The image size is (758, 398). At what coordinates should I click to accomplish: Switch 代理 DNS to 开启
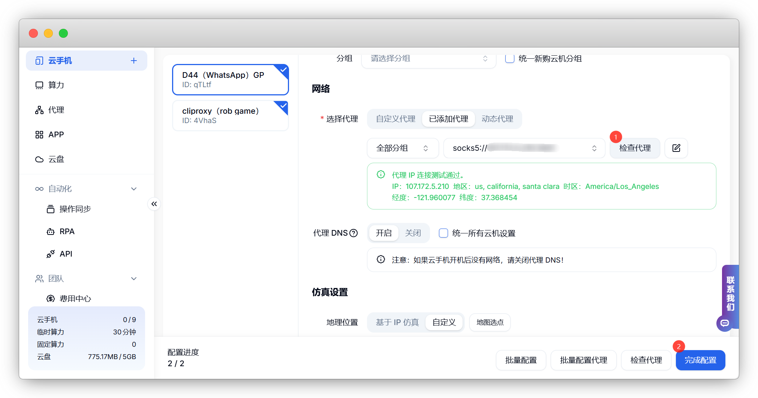click(384, 233)
